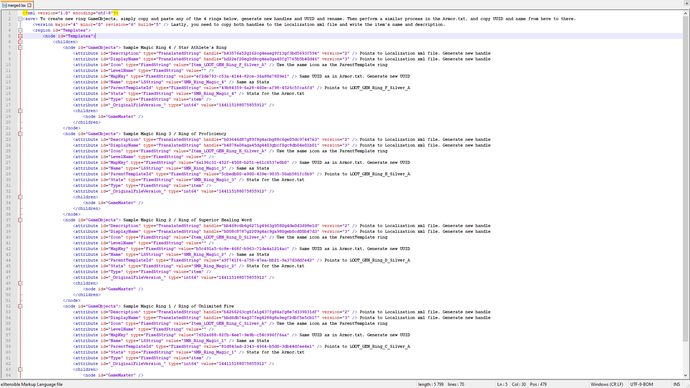The image size is (690, 388).
Task: Fold Ring of Superior Healing Word node
Action: (x=20, y=220)
